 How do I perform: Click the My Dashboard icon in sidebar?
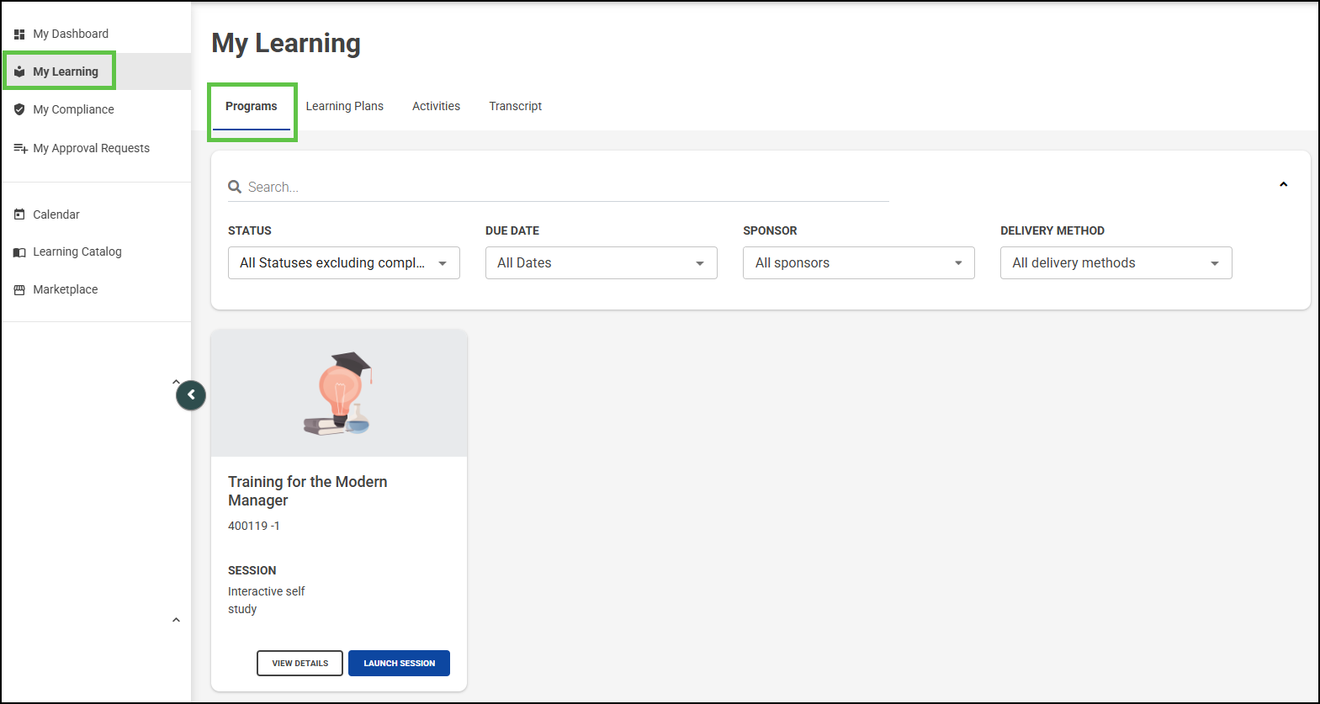click(x=19, y=34)
